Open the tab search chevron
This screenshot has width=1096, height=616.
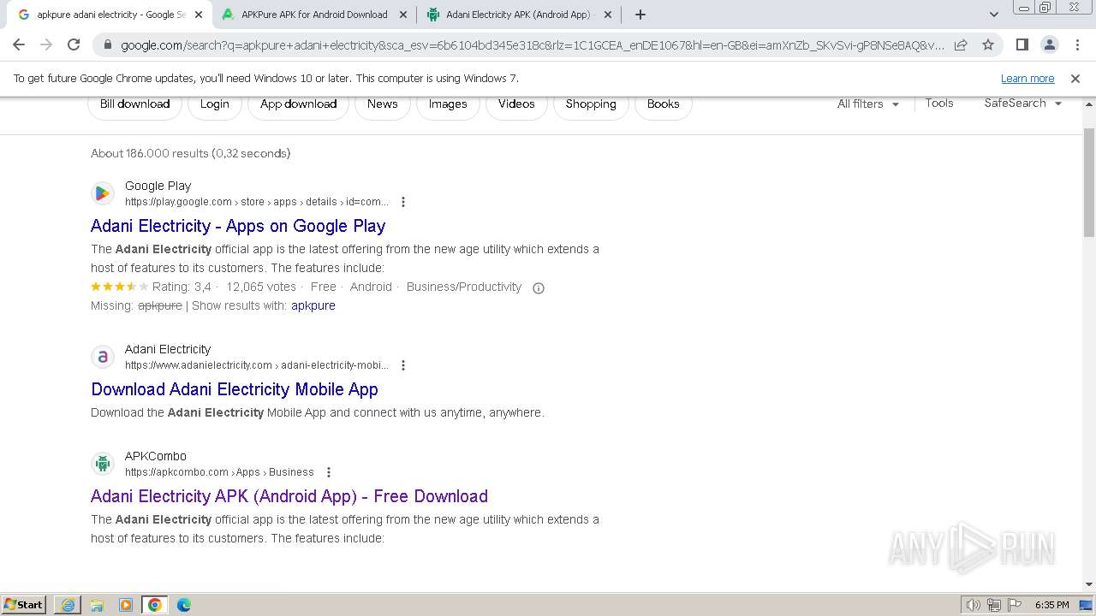[x=993, y=15]
